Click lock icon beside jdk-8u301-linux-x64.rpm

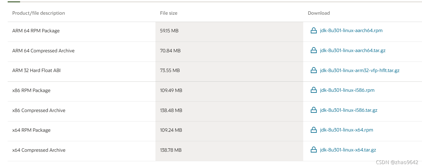(x=314, y=130)
